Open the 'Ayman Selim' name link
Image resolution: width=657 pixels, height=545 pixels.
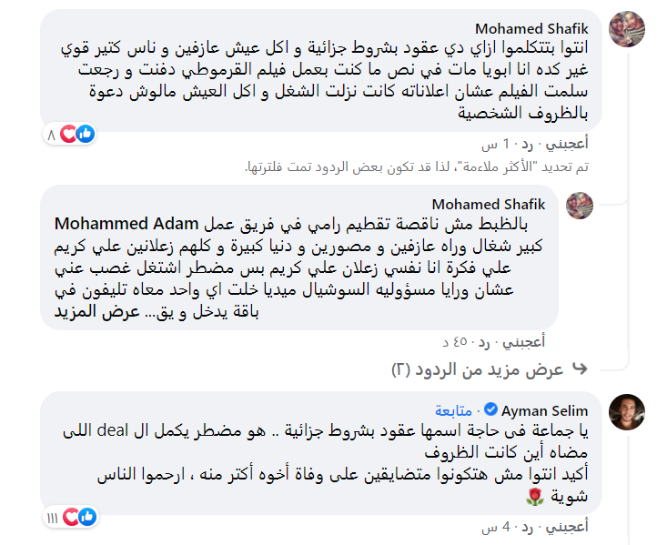pyautogui.click(x=543, y=411)
